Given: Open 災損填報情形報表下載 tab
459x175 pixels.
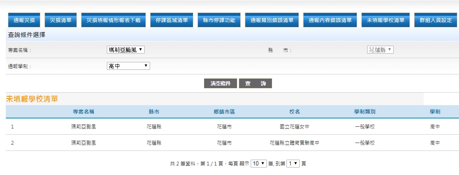Looking at the screenshot, I should [x=114, y=20].
